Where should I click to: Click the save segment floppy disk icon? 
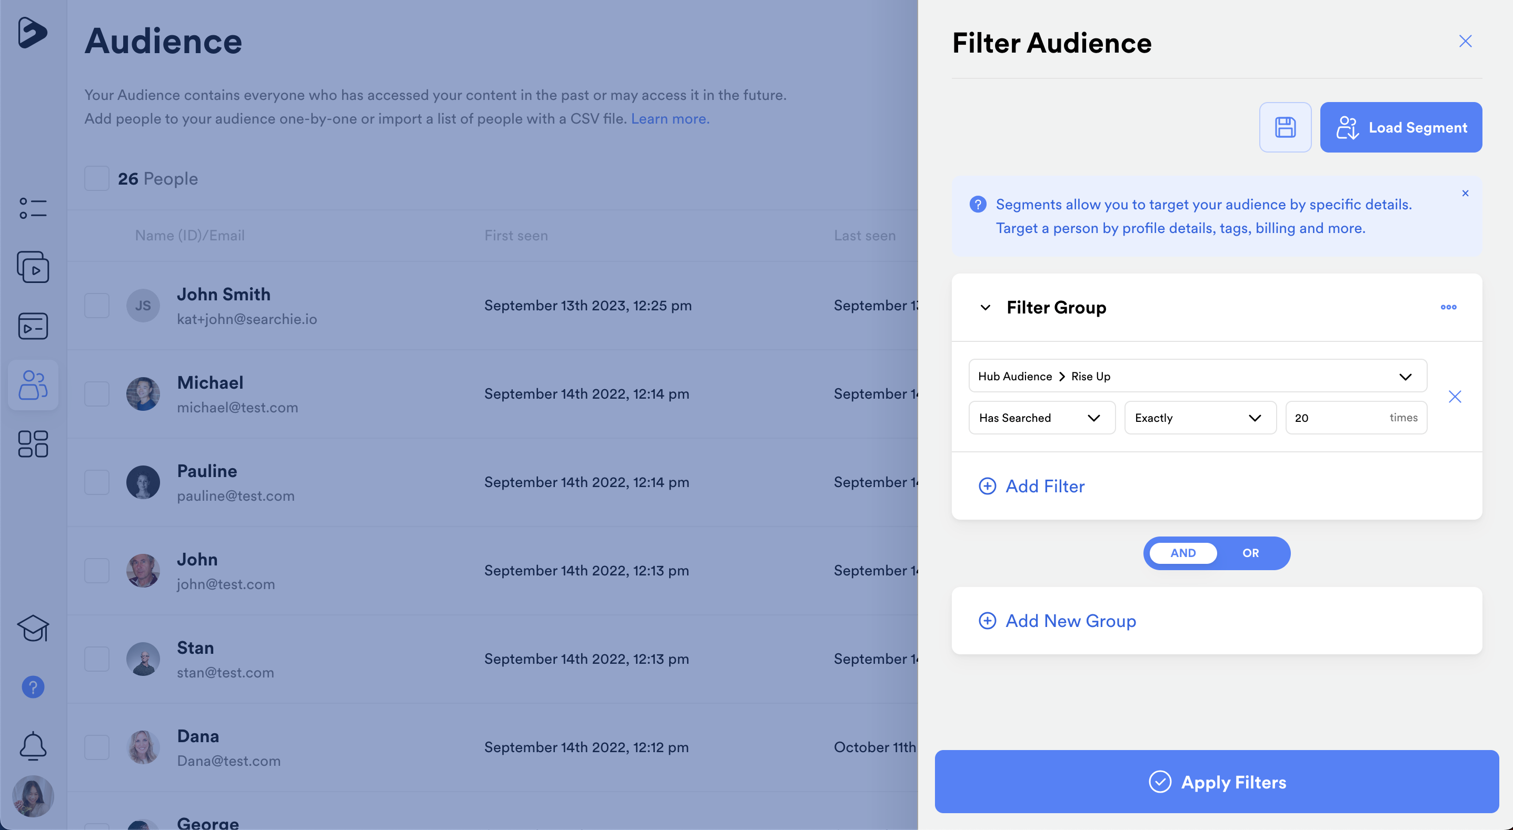pyautogui.click(x=1285, y=127)
